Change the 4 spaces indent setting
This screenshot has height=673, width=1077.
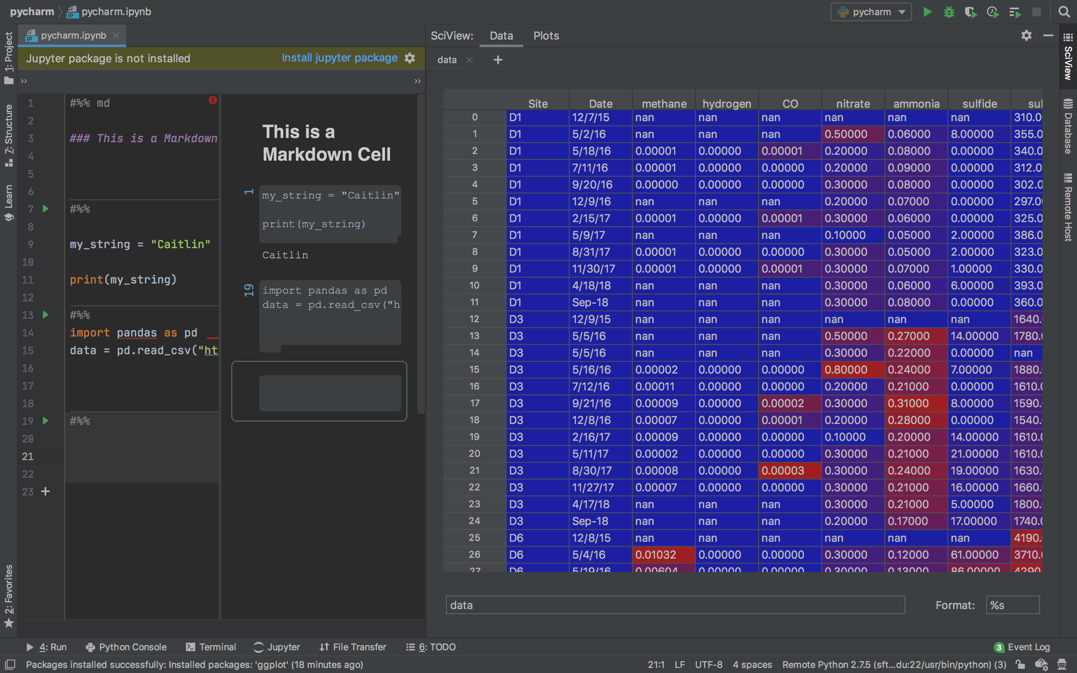[752, 665]
